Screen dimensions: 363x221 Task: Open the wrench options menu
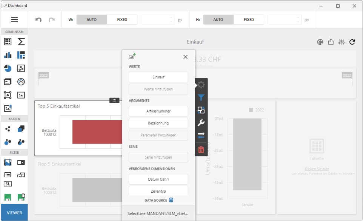click(x=201, y=122)
